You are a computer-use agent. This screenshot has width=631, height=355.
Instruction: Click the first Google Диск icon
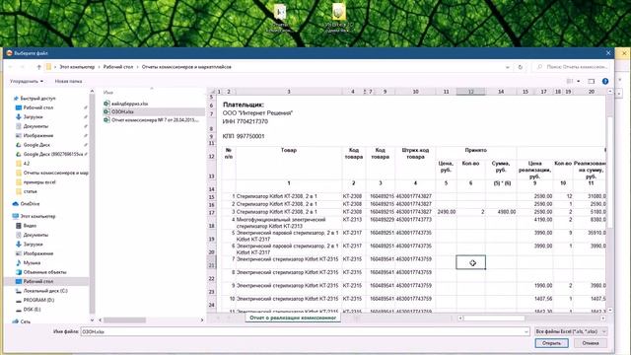pos(19,145)
